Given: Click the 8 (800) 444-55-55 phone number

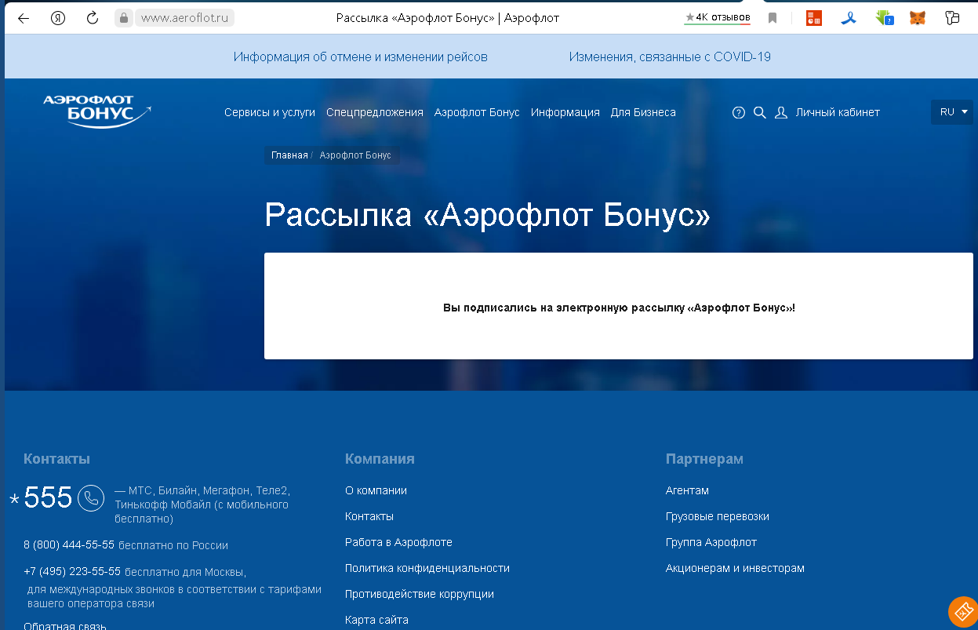Looking at the screenshot, I should [x=69, y=544].
